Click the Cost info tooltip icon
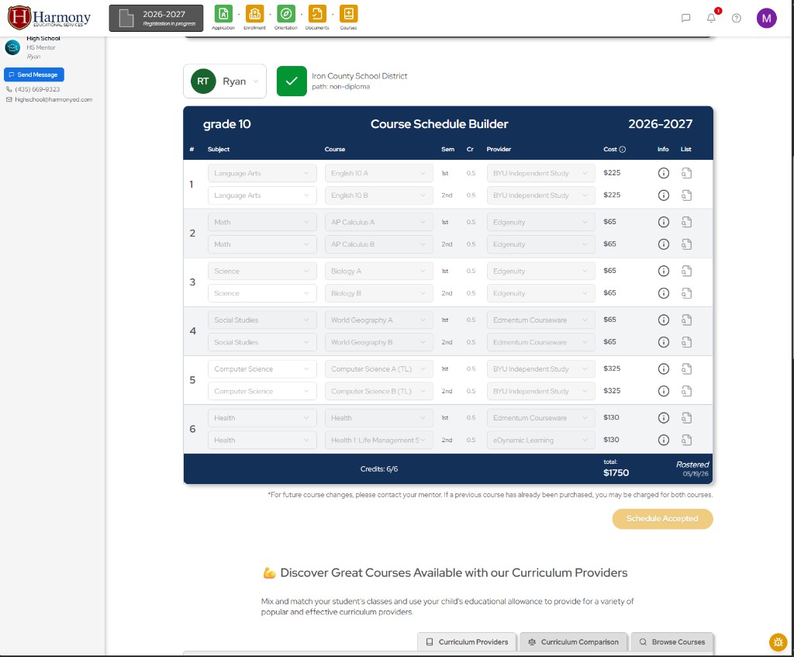Screen dimensions: 794x657 pos(623,150)
